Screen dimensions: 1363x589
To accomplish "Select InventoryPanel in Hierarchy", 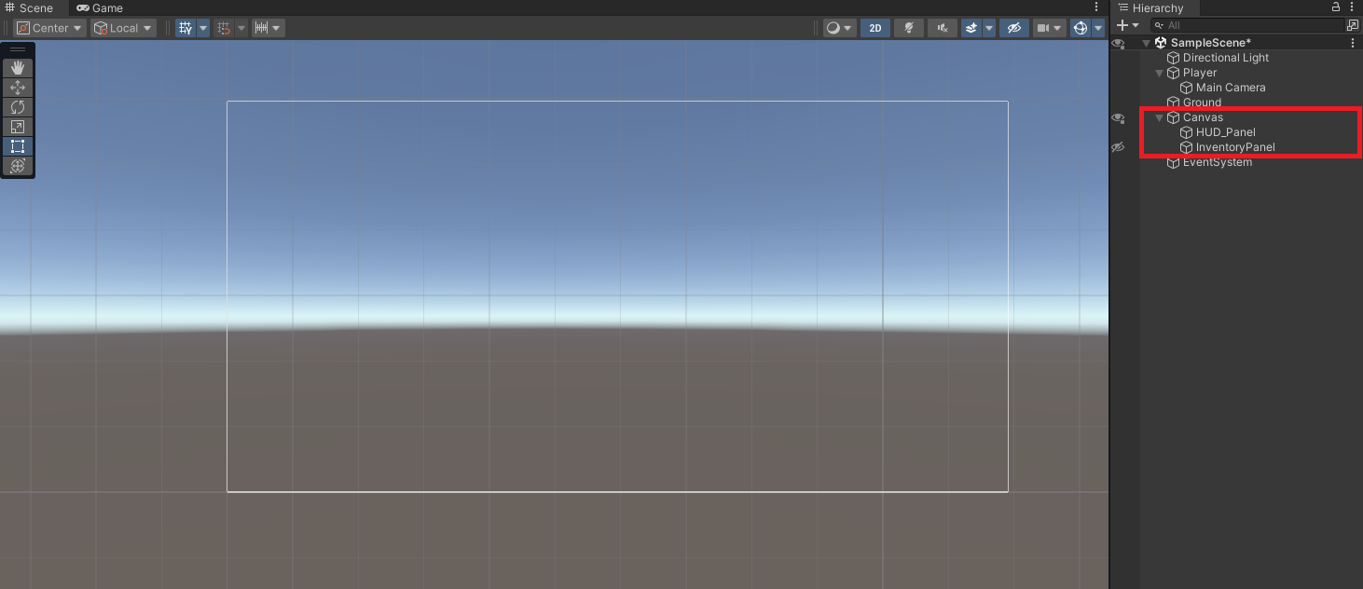I will tap(1235, 147).
